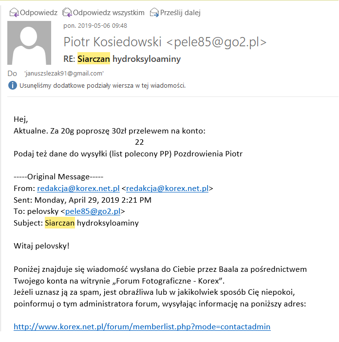Image resolution: width=339 pixels, height=342 pixels.
Task: Click the number 22 in the message body
Action: (139, 142)
